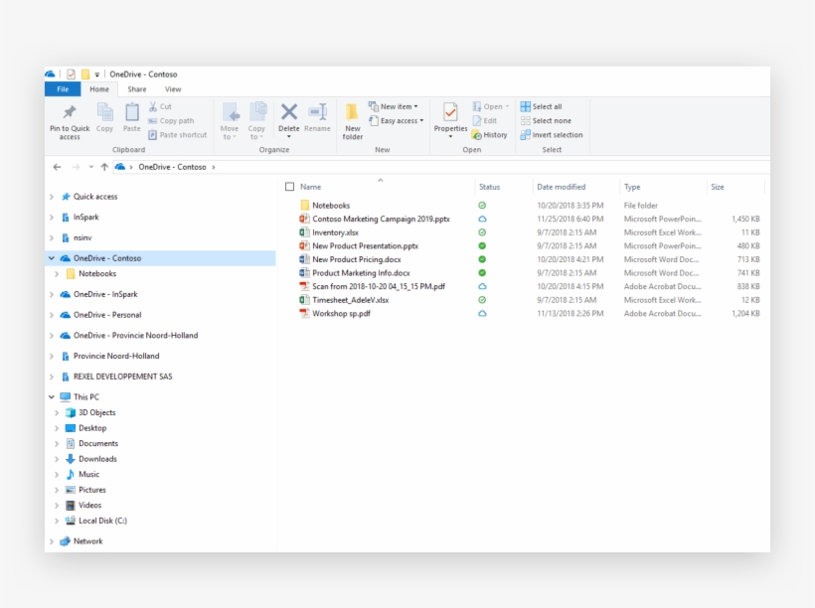The width and height of the screenshot is (815, 608).
Task: Click the History button
Action: 490,134
